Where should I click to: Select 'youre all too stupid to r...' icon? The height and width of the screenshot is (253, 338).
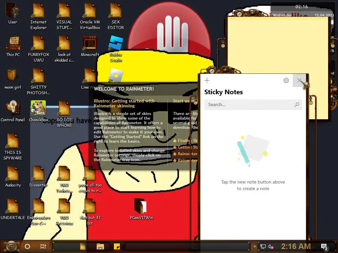coord(90,179)
